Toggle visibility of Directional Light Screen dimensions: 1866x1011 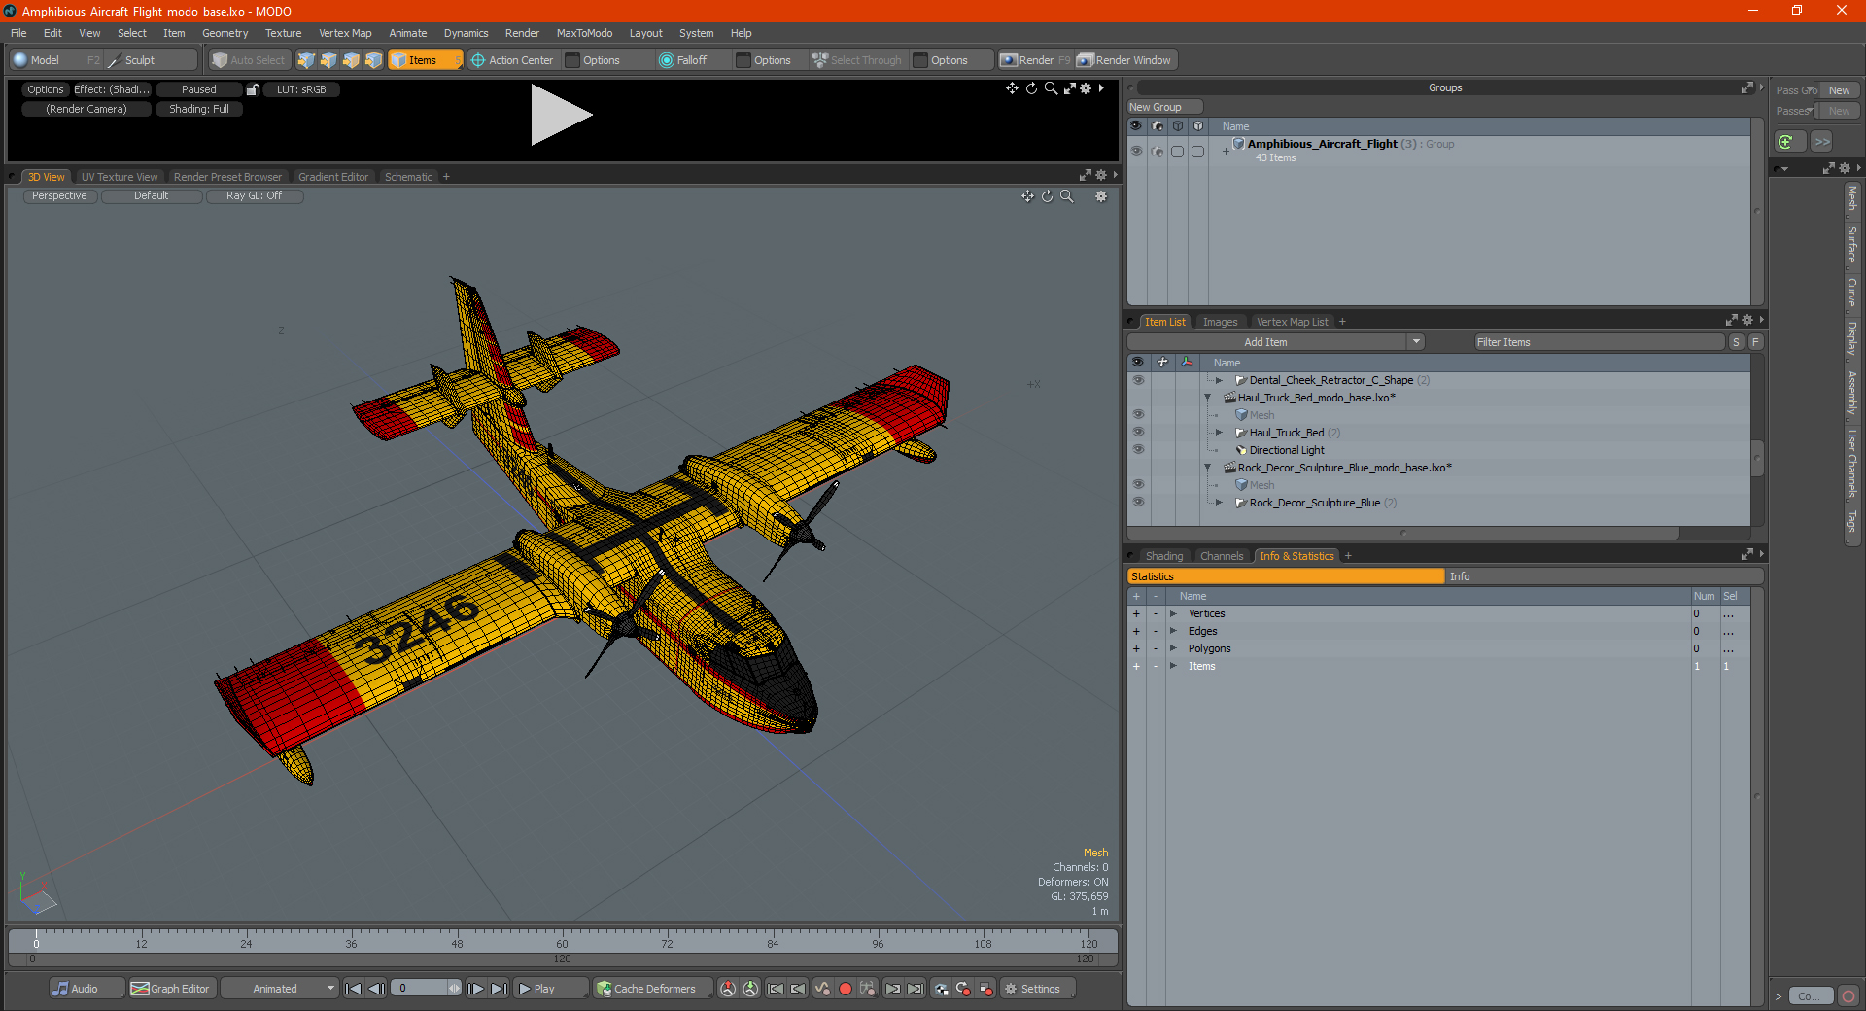tap(1138, 450)
